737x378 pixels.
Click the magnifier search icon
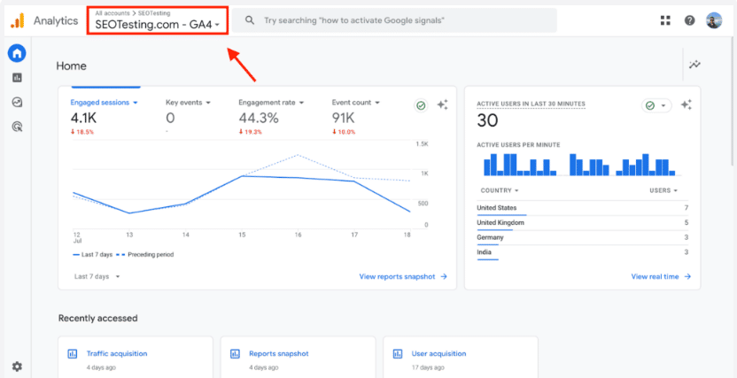[x=250, y=20]
